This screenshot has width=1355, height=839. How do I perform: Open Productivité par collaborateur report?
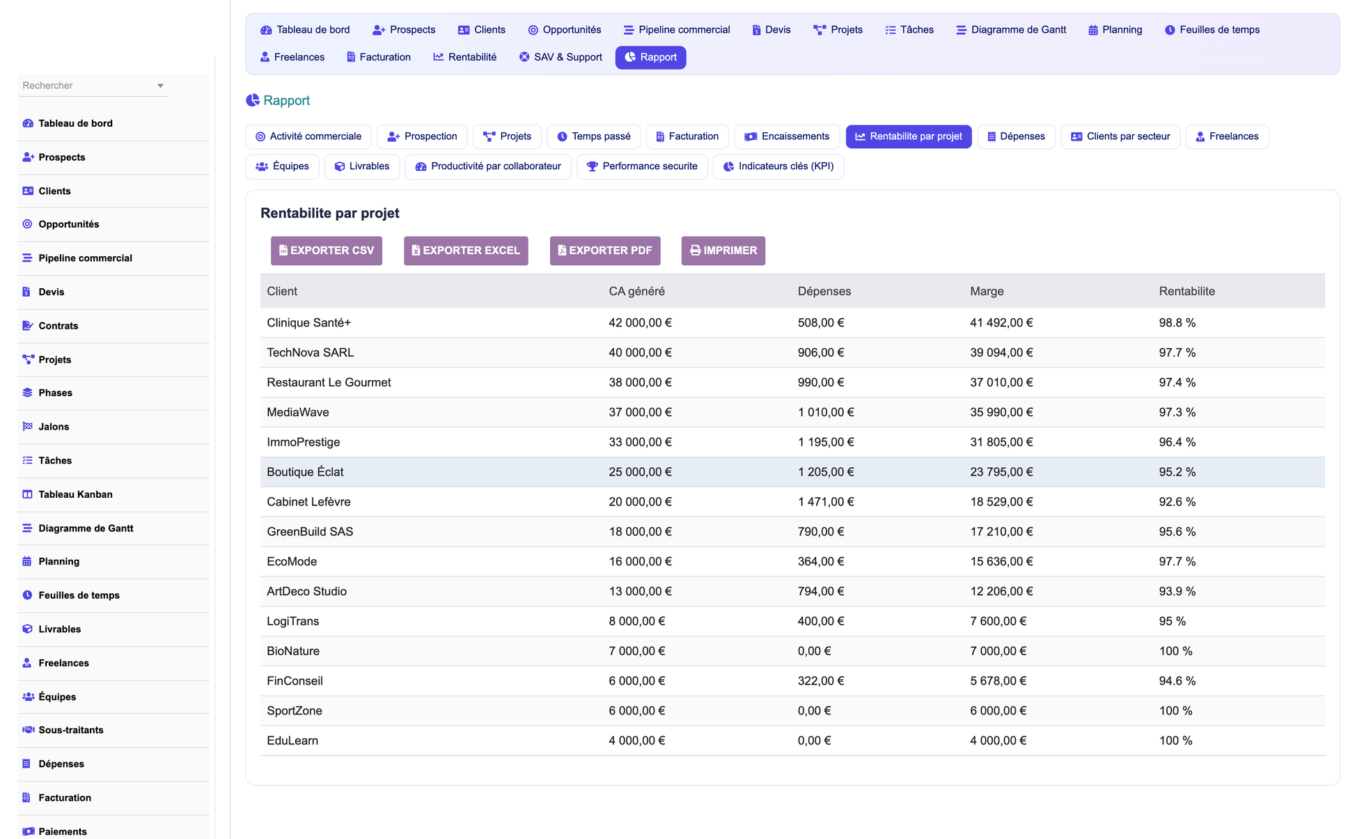488,166
